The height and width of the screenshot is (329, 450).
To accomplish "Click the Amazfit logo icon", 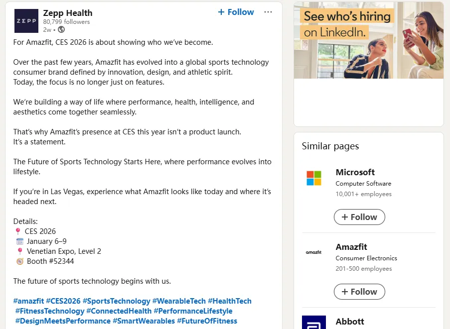I will coord(314,252).
